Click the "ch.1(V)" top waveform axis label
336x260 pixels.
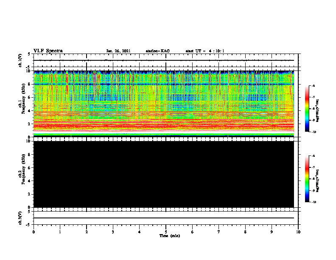[20, 60]
